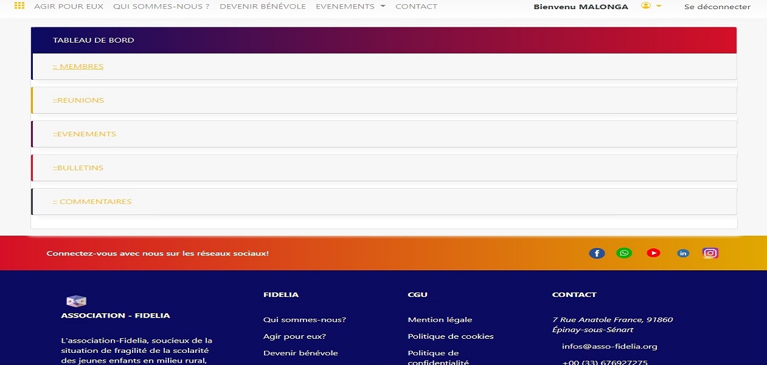Open the YouTube social icon
The image size is (767, 365).
click(653, 253)
